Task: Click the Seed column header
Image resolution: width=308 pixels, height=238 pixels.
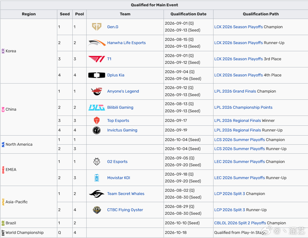Action: click(x=65, y=14)
